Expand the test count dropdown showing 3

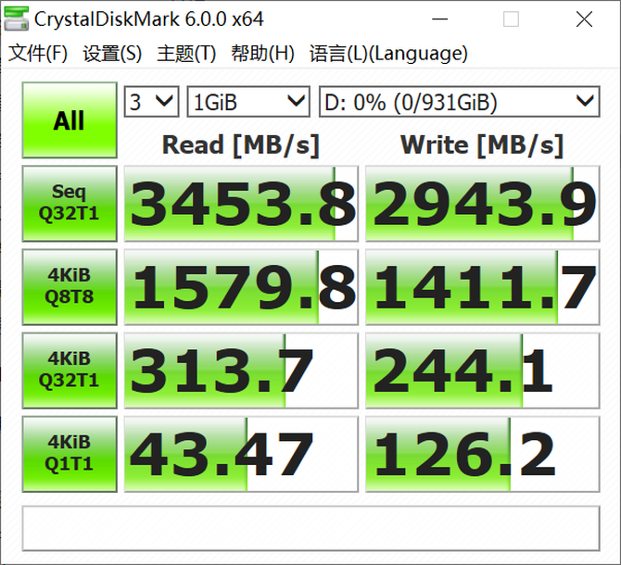point(152,102)
